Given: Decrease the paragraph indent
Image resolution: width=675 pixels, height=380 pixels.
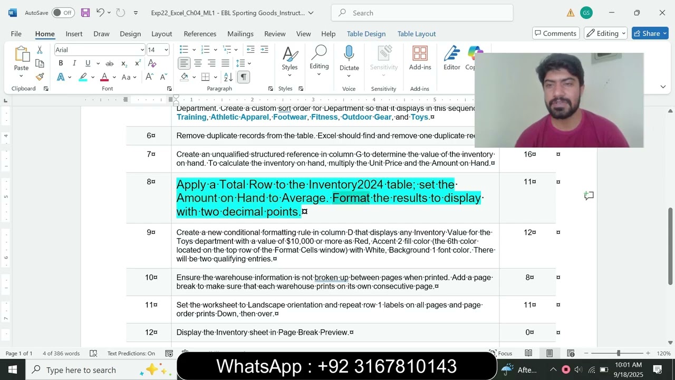Looking at the screenshot, I should click(x=250, y=50).
